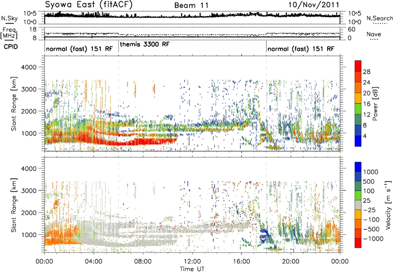
Task: Click the '12:00' time tick label
Action: [x=192, y=262]
